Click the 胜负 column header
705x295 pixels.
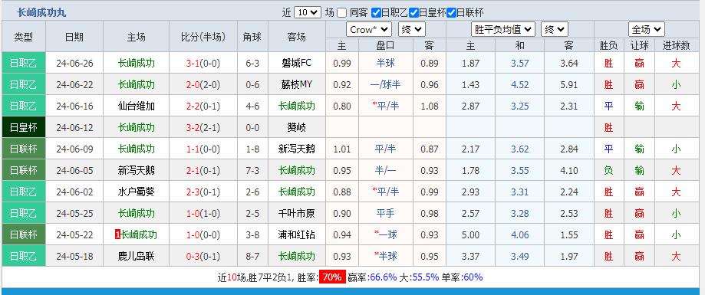click(608, 45)
